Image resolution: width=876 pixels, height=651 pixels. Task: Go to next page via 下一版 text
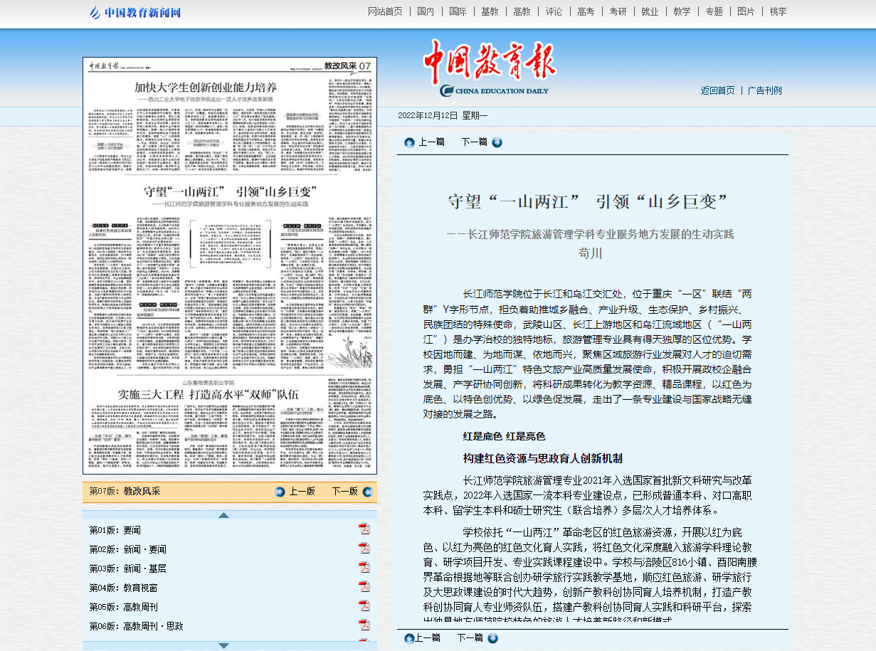pyautogui.click(x=345, y=492)
